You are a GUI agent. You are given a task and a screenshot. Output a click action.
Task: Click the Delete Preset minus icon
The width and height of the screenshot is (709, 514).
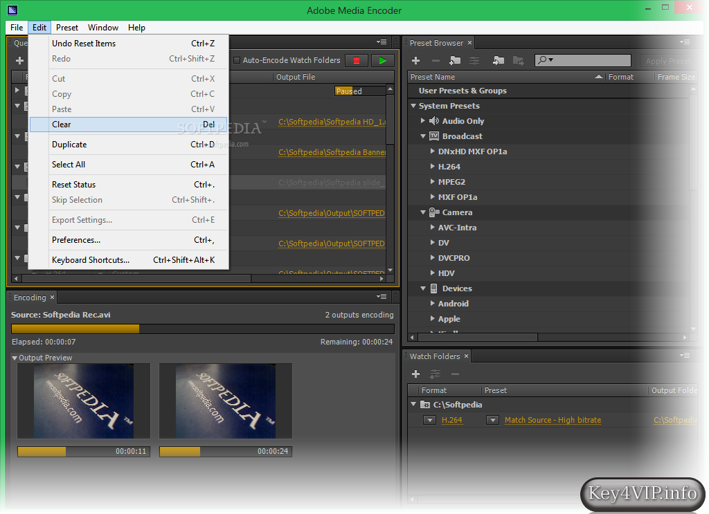(x=436, y=60)
